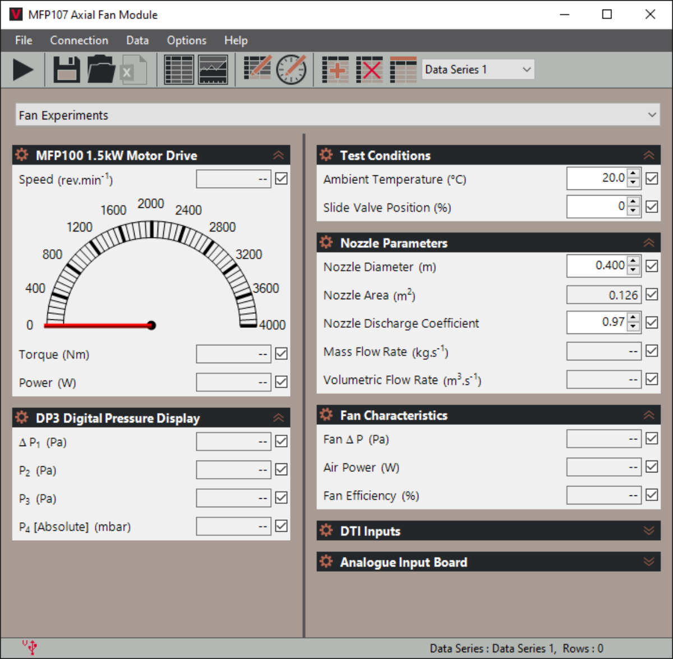Click the Start/Play toolbar icon
Viewport: 673px width, 659px height.
coord(23,70)
